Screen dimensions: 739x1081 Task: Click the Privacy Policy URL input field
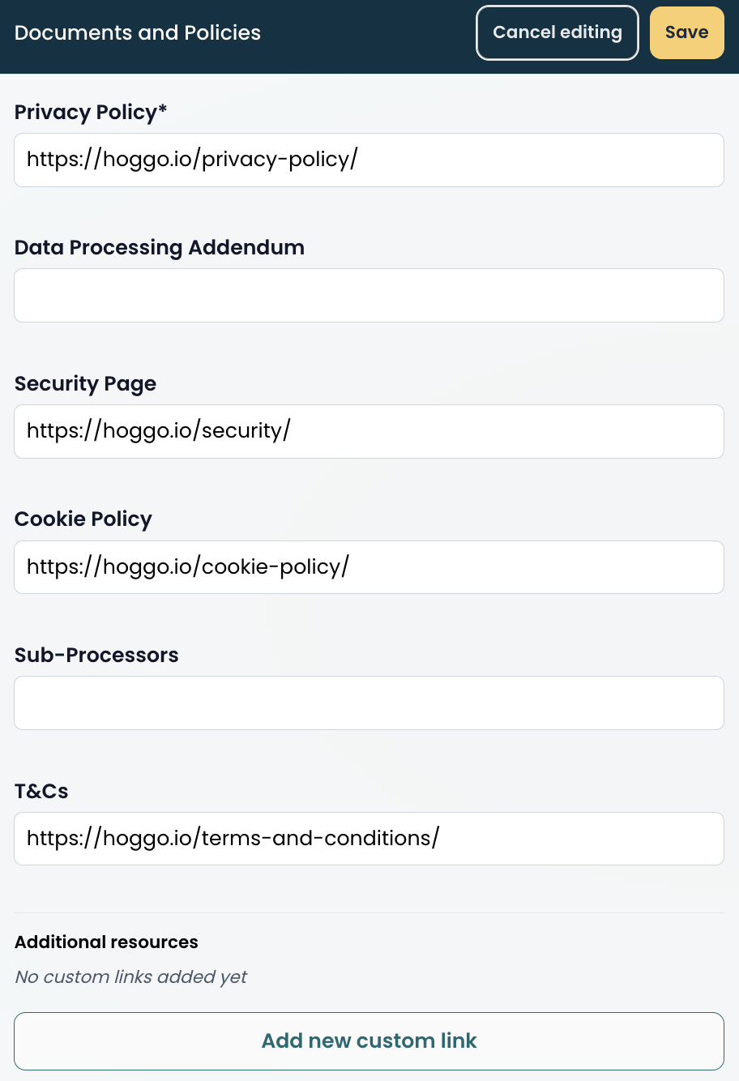tap(369, 160)
